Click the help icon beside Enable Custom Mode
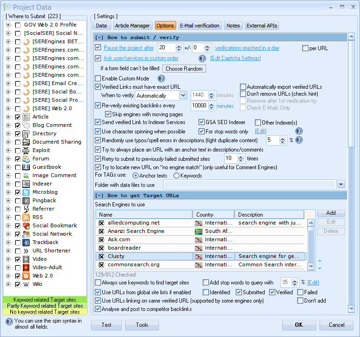 pos(161,79)
